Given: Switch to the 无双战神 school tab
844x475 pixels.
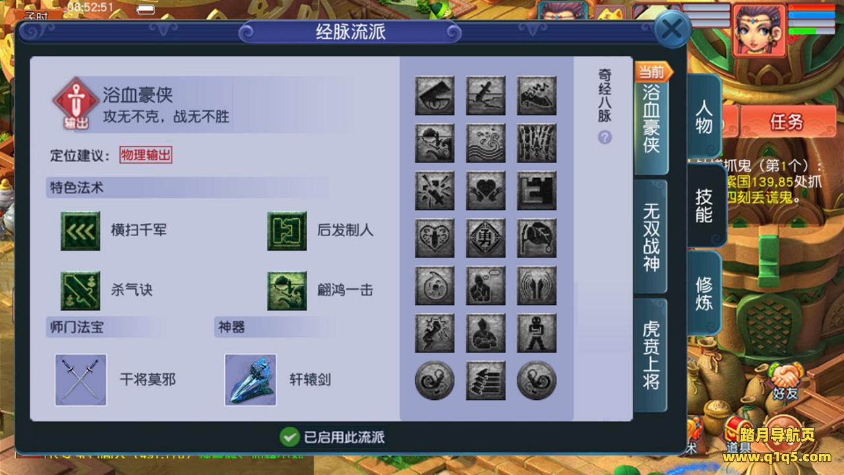Looking at the screenshot, I should pyautogui.click(x=651, y=237).
